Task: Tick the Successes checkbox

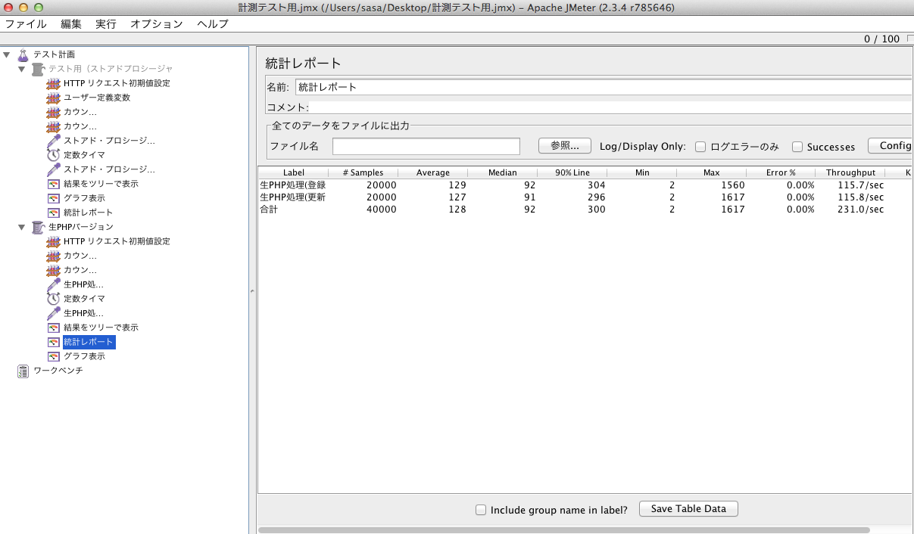Action: pyautogui.click(x=797, y=147)
